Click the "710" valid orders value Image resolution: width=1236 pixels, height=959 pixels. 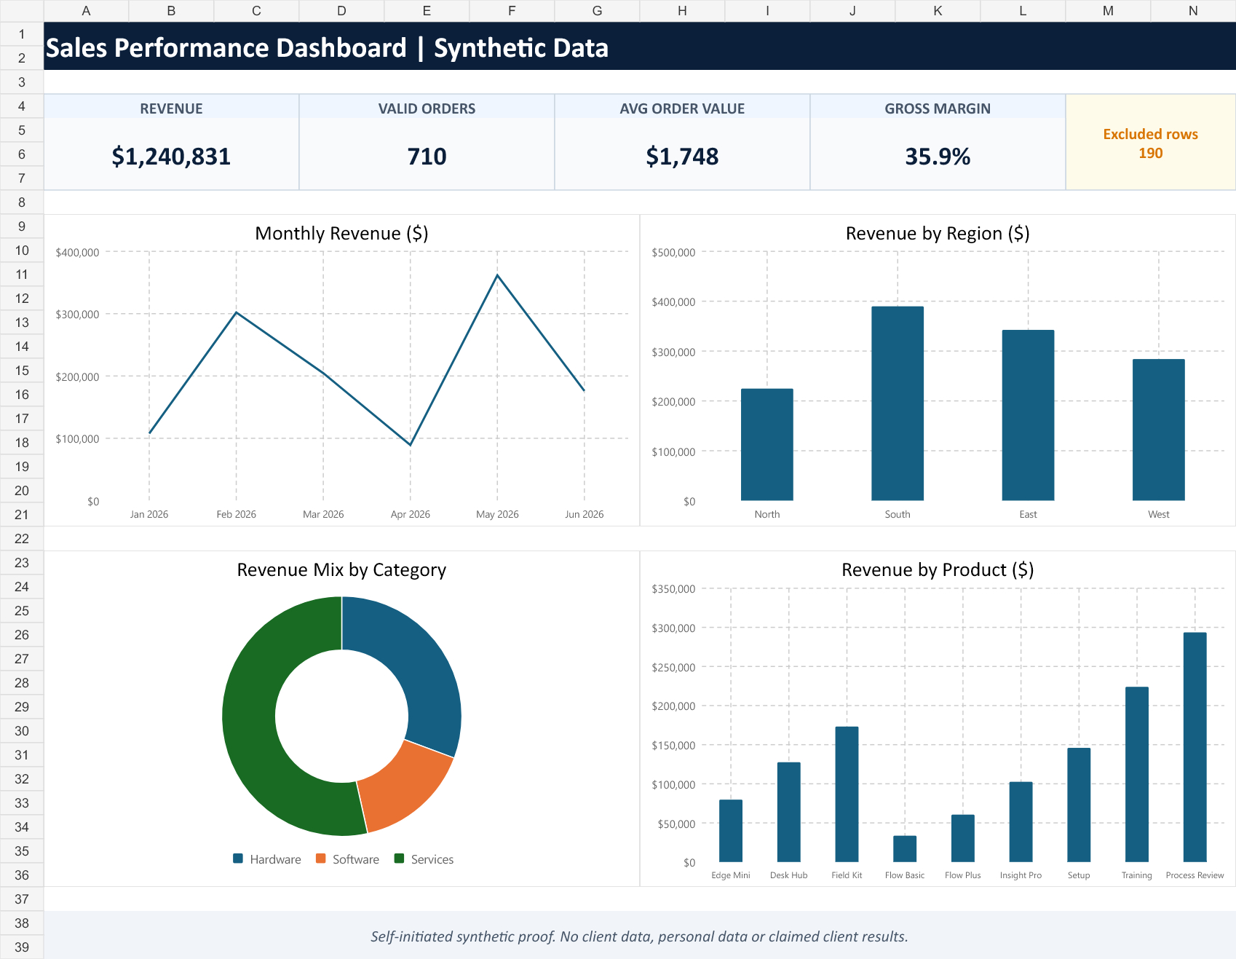[427, 157]
